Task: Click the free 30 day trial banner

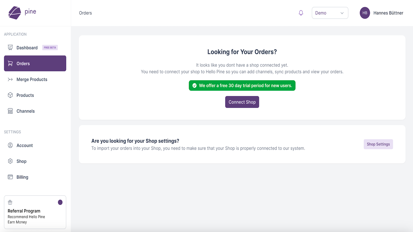Action: (242, 86)
